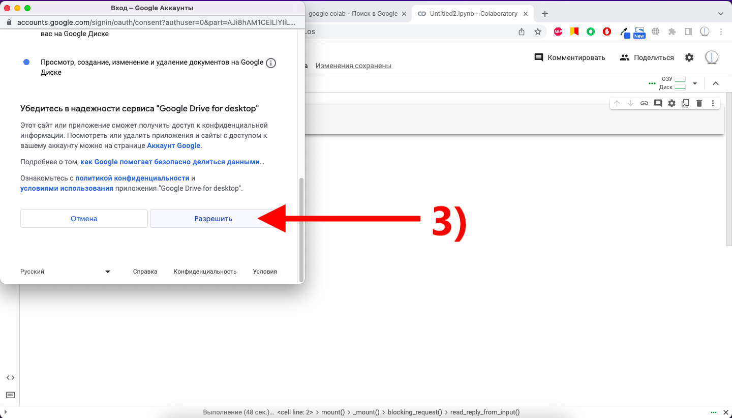Open the Chrome profile avatar in the toolbar
Screen dimensions: 732x418
tap(705, 32)
